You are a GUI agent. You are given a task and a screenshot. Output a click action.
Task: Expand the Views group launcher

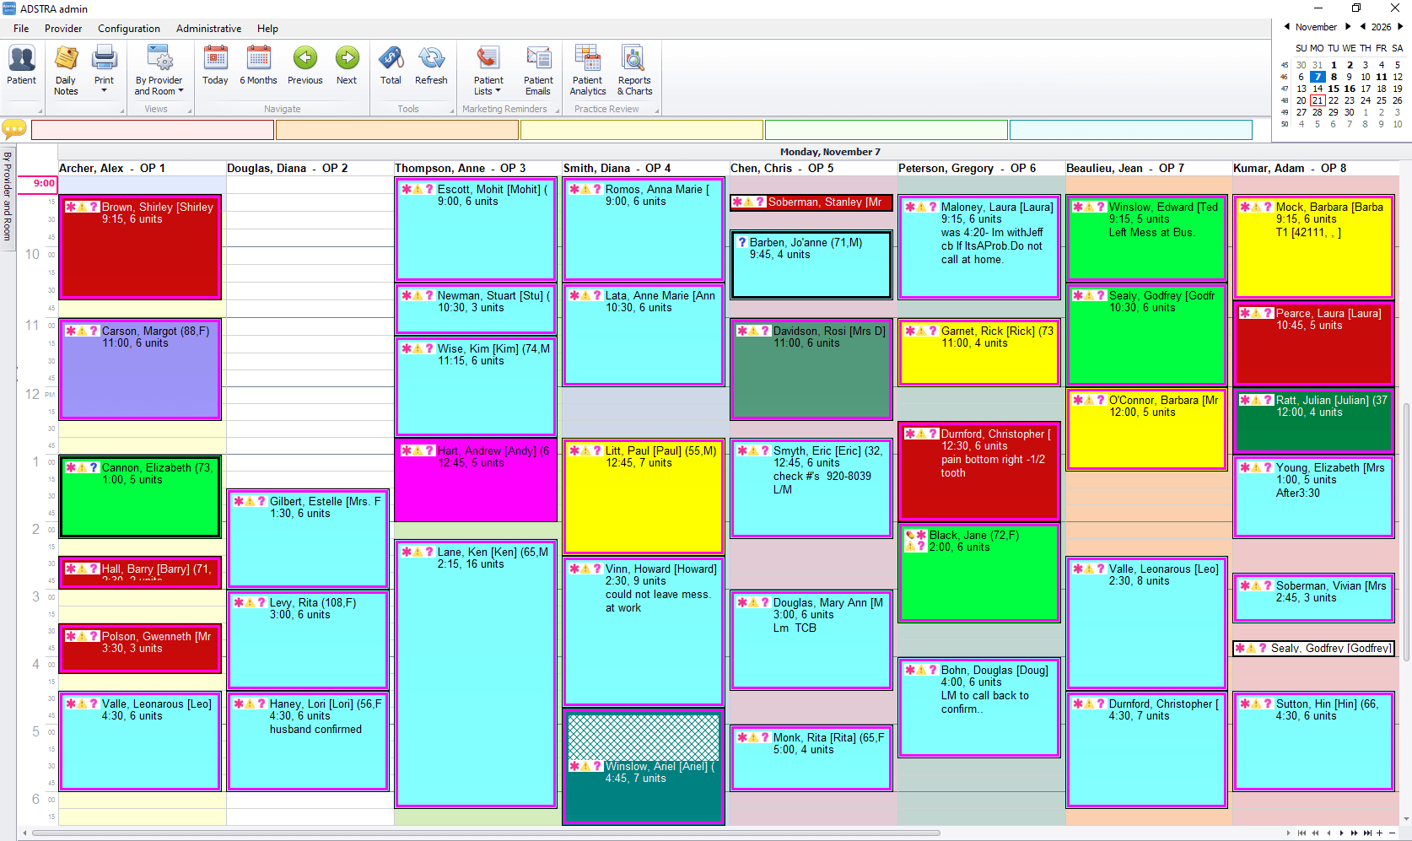click(x=190, y=111)
